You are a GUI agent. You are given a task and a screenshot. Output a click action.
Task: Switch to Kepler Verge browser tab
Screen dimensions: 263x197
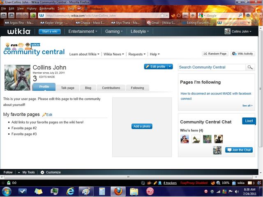click(x=56, y=23)
